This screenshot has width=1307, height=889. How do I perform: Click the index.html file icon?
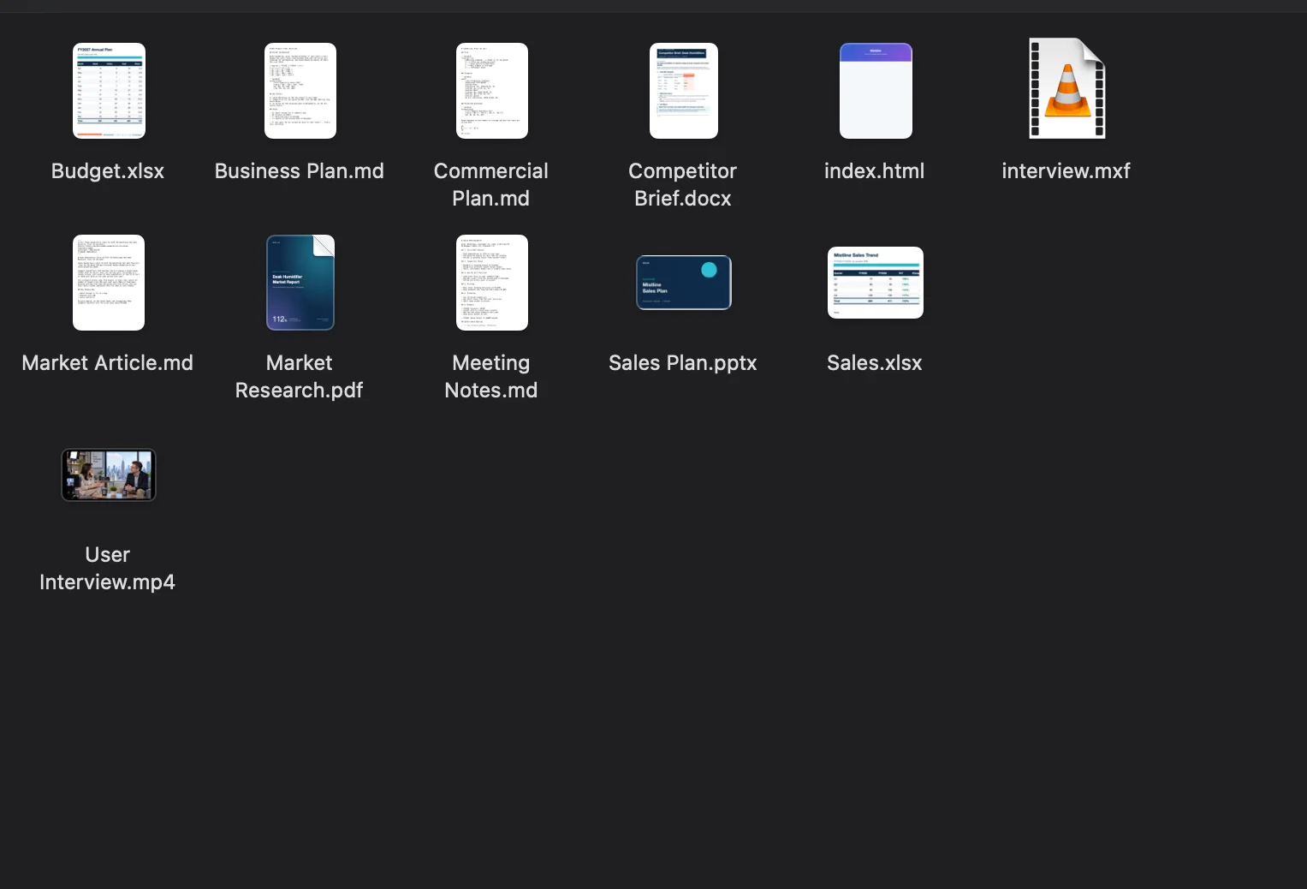click(876, 91)
